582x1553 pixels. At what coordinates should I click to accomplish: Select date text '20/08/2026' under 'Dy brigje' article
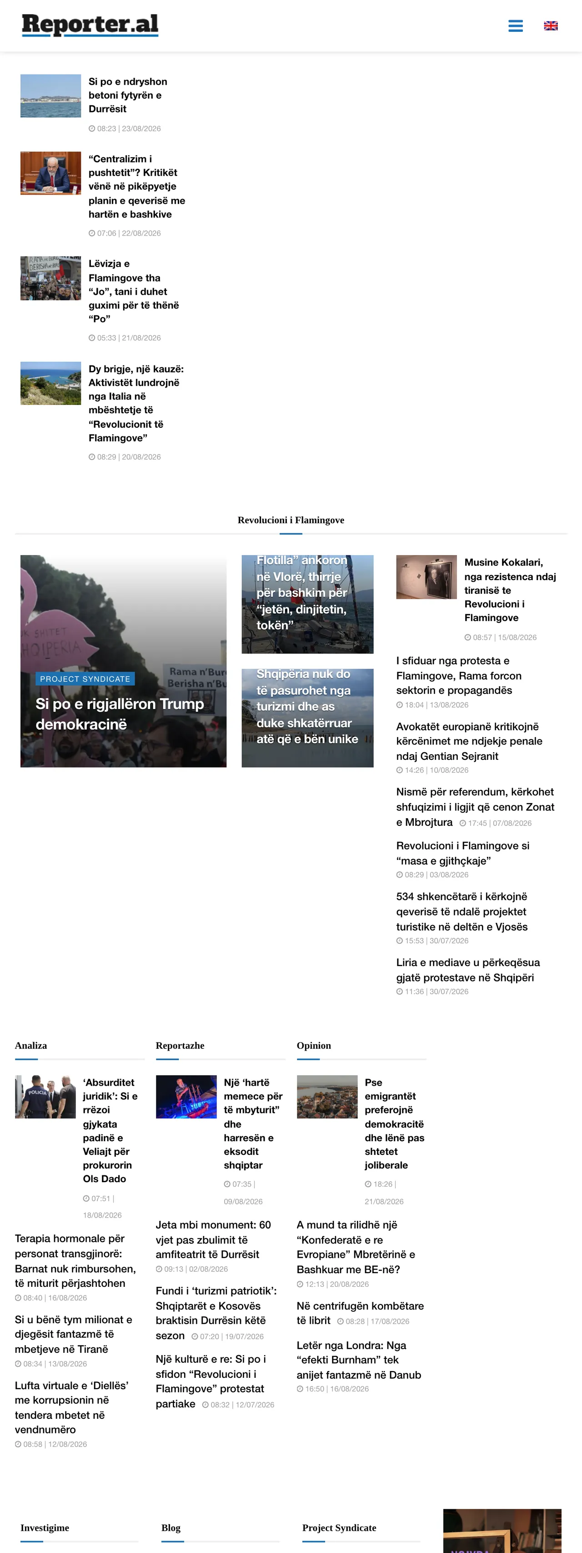(x=141, y=457)
